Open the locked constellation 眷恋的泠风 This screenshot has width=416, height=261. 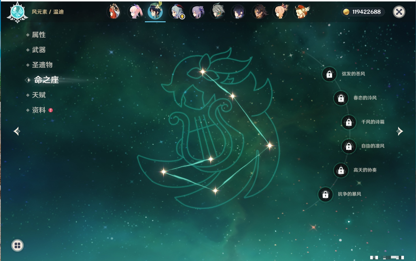pos(341,98)
